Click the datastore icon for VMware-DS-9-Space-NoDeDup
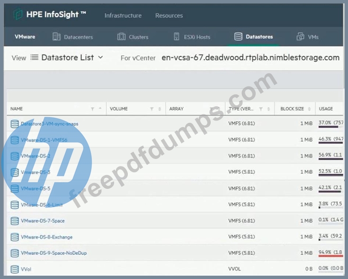The width and height of the screenshot is (348, 279). [x=15, y=253]
